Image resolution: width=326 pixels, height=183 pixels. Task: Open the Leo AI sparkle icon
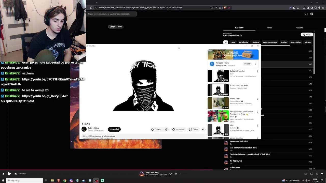click(316, 8)
